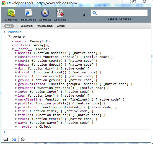Open the Elements panel
This screenshot has width=153, height=144.
click(11, 15)
